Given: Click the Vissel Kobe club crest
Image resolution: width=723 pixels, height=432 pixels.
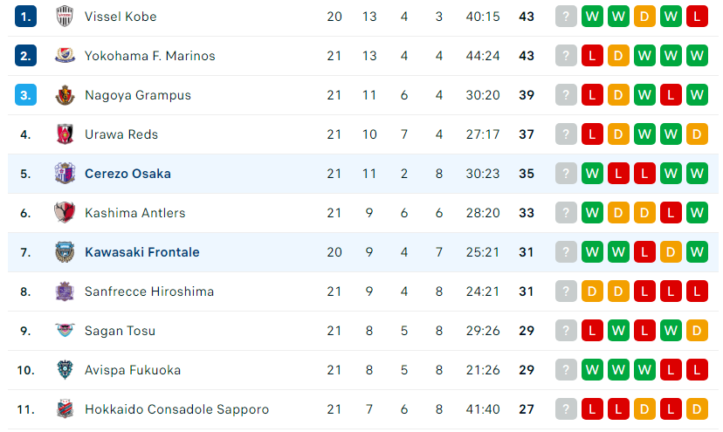Looking at the screenshot, I should point(65,17).
